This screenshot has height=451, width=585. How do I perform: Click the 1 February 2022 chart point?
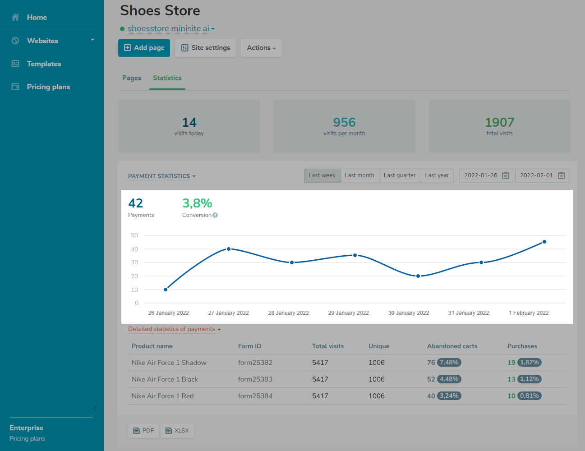pyautogui.click(x=544, y=242)
